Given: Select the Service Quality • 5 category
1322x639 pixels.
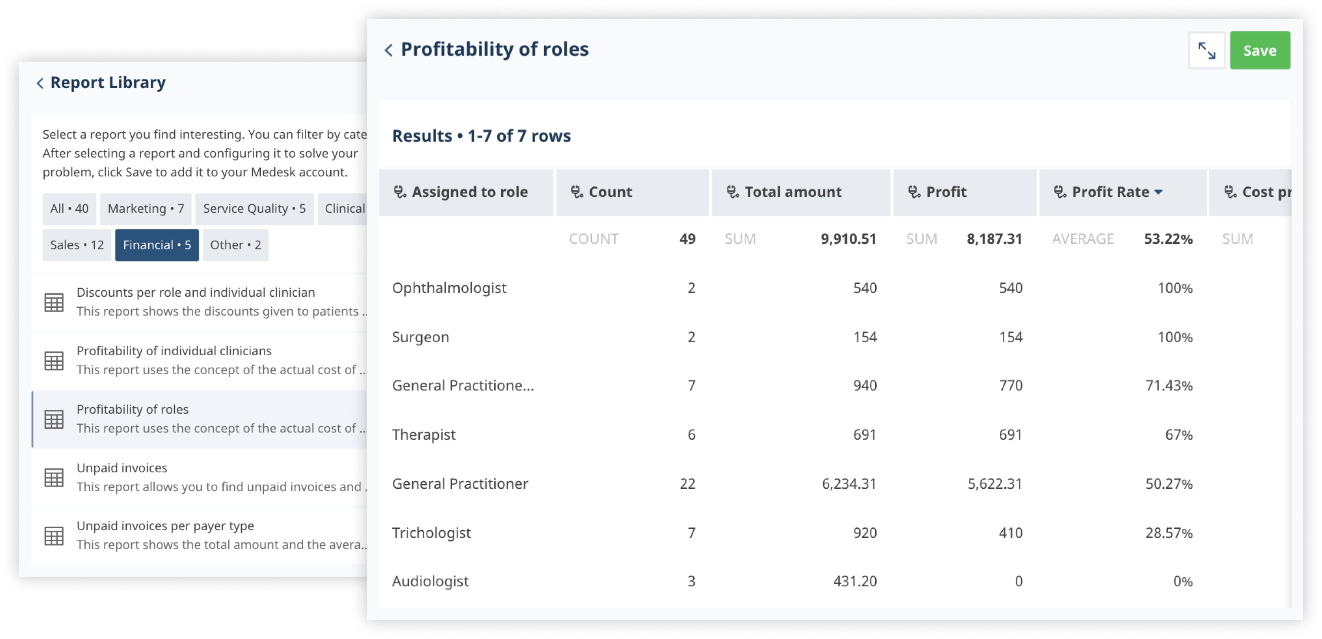Looking at the screenshot, I should pos(253,208).
